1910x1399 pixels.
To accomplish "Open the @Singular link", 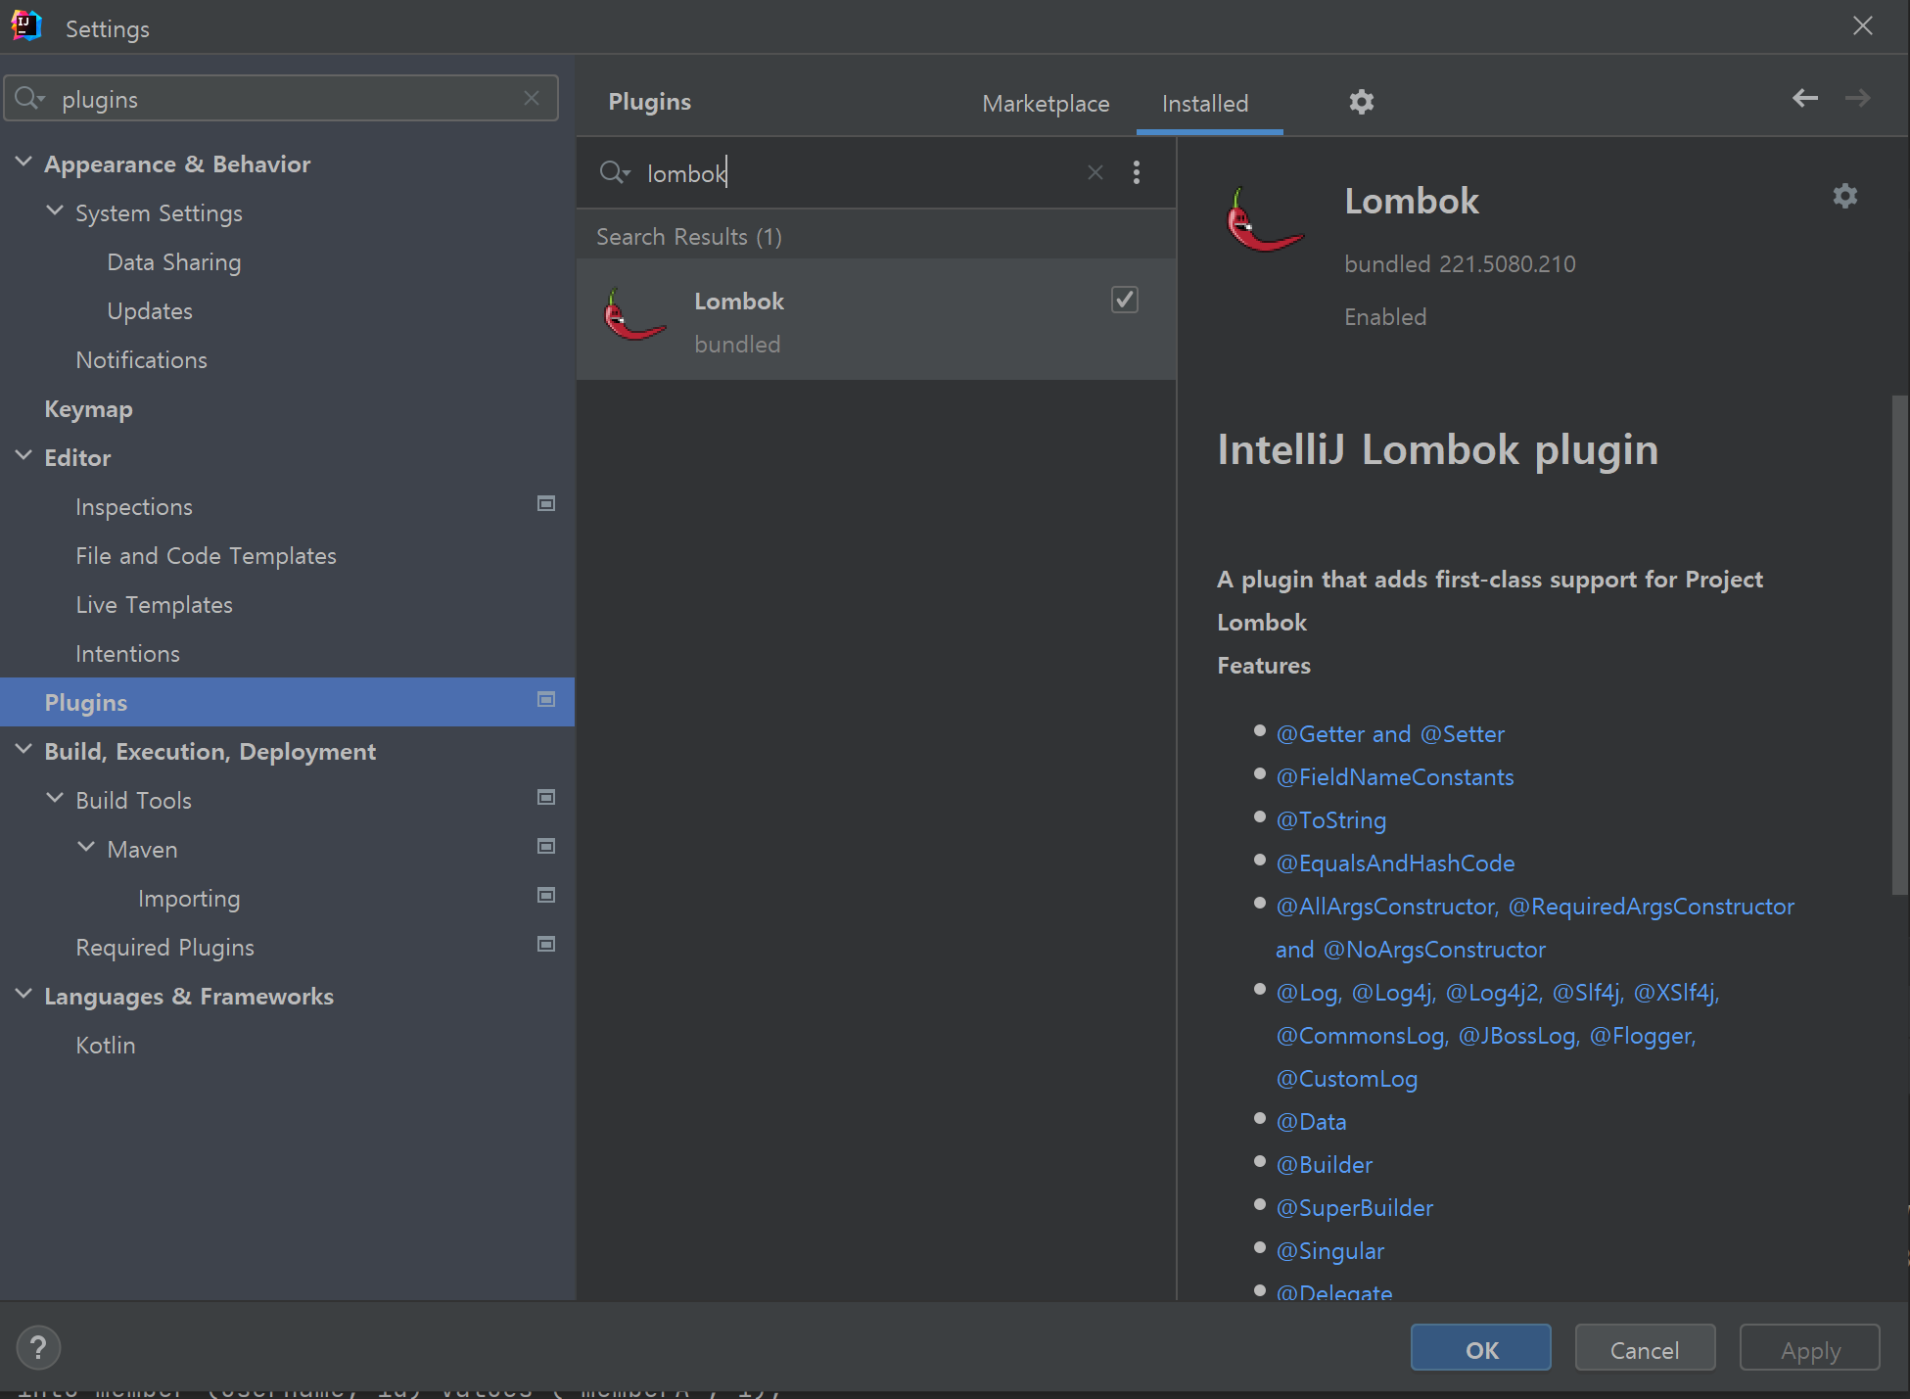I will point(1329,1251).
